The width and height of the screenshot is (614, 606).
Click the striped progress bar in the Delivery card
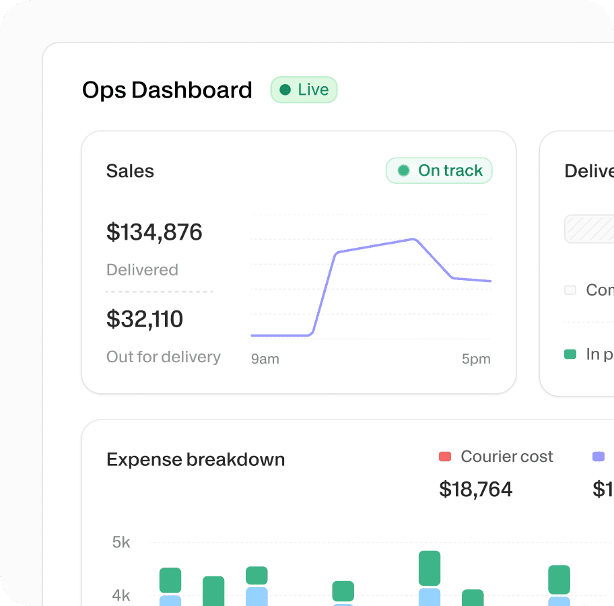tap(590, 229)
